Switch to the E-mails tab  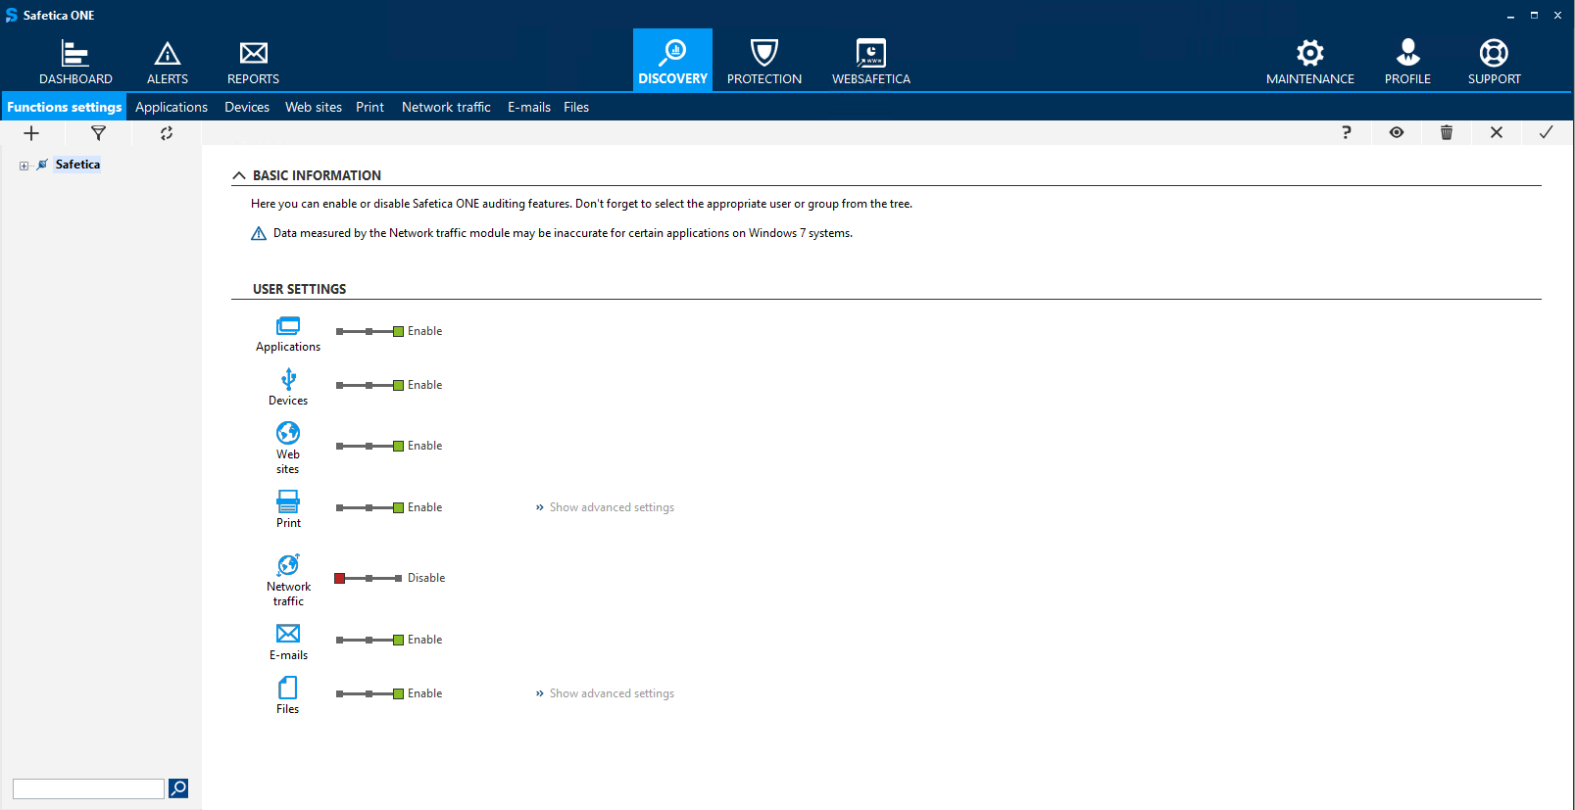[x=529, y=107]
